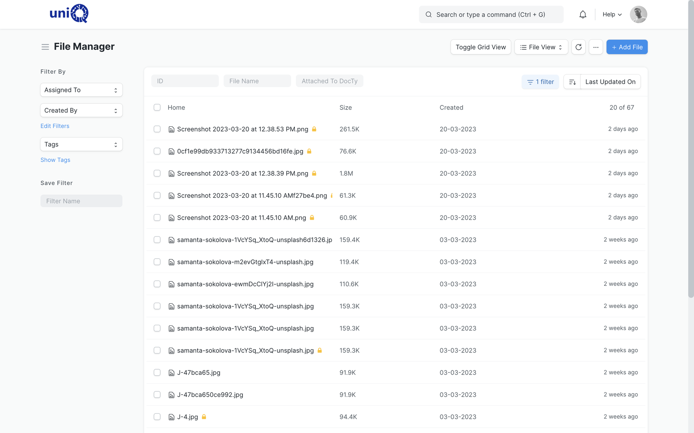The width and height of the screenshot is (694, 433).
Task: Select all files with header checkbox
Action: (157, 107)
